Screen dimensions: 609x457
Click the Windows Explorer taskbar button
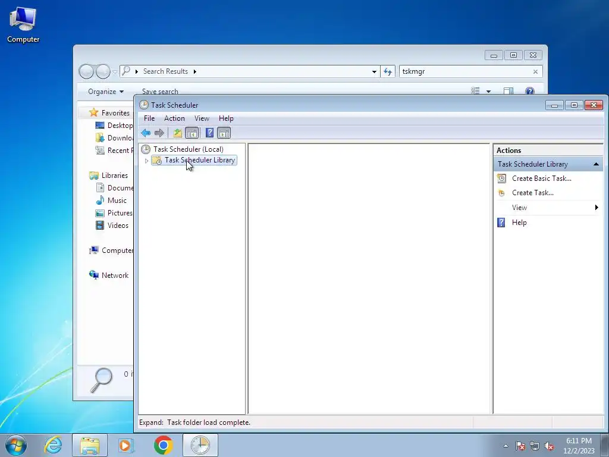click(x=90, y=445)
